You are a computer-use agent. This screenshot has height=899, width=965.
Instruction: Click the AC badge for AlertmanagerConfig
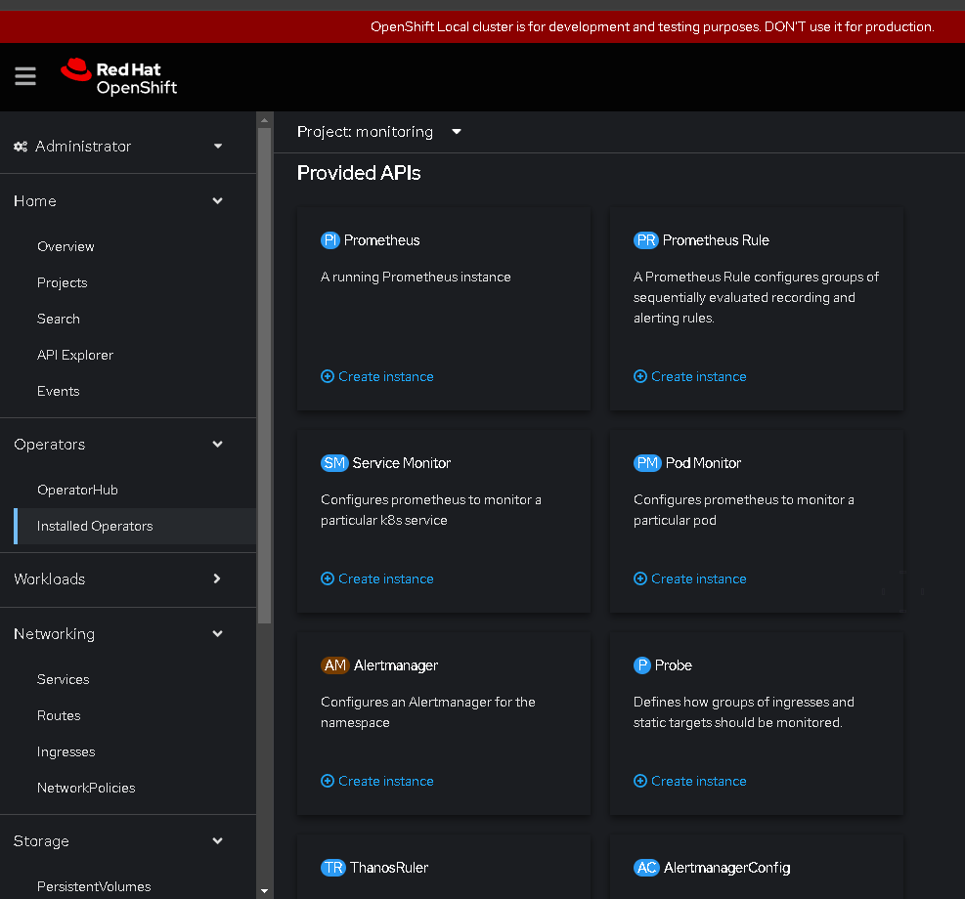(x=646, y=868)
